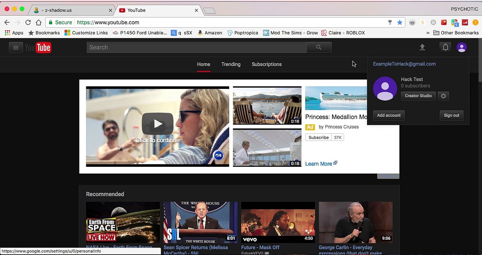Click the red chart extension icon
482x255 pixels.
(465, 22)
